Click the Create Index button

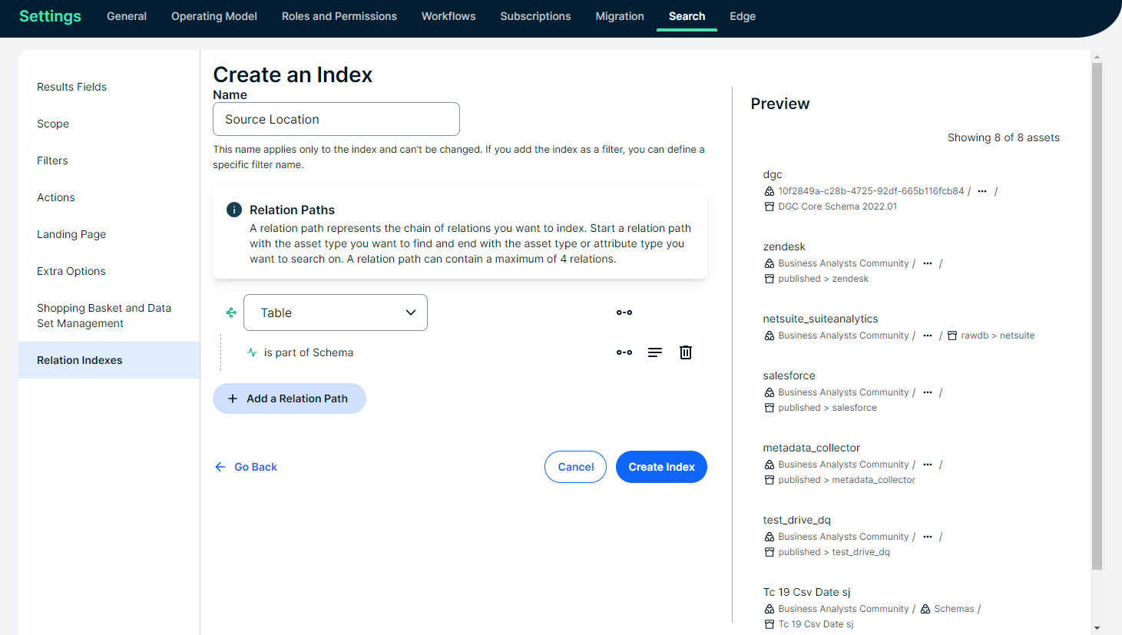pos(661,467)
